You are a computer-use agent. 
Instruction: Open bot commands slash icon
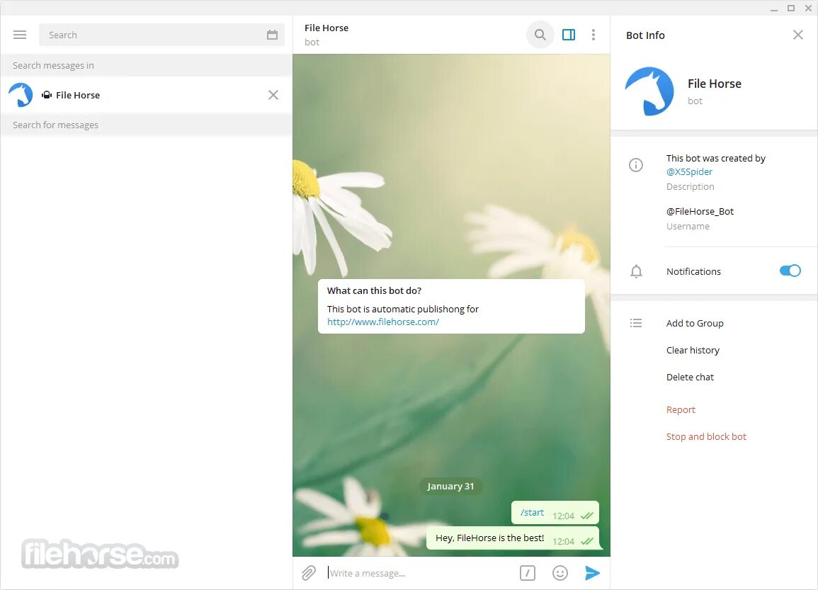528,573
